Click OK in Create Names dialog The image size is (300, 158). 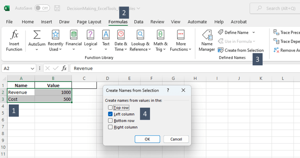click(x=147, y=139)
